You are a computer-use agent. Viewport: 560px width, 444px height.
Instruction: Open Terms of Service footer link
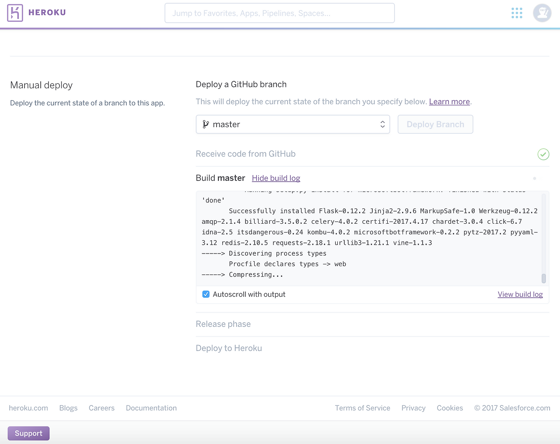pos(363,408)
